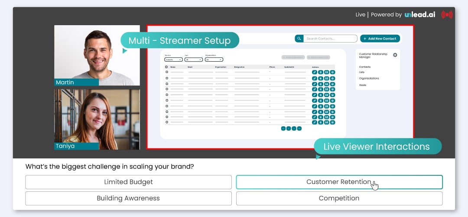Open the List filter dropdown
The width and height of the screenshot is (468, 217).
click(193, 59)
